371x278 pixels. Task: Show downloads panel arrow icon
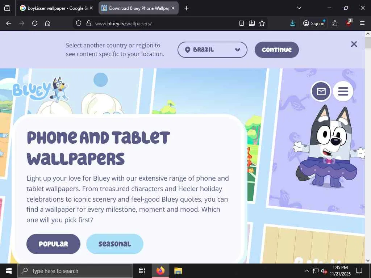pos(293,23)
